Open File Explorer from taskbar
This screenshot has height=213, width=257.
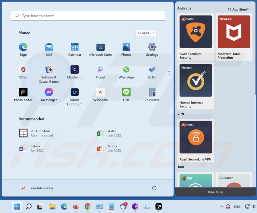point(52,206)
